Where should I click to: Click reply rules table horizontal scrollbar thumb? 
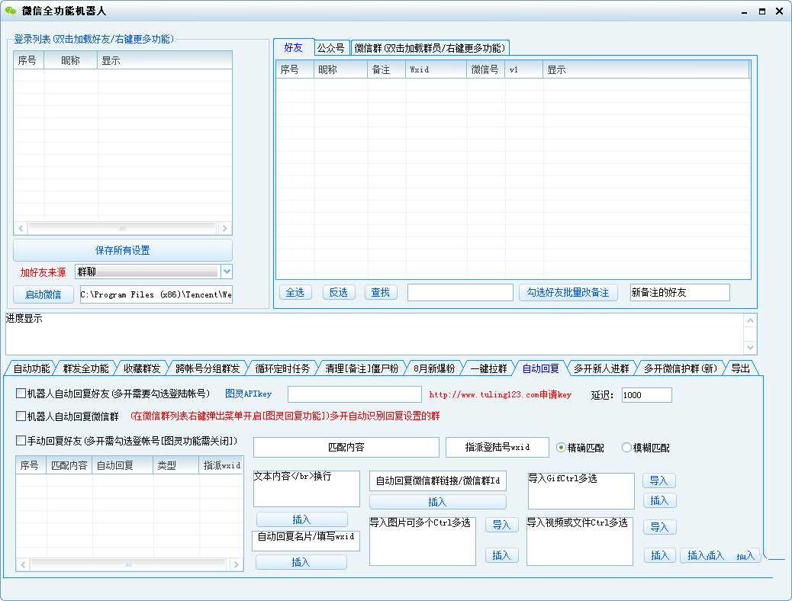[128, 564]
